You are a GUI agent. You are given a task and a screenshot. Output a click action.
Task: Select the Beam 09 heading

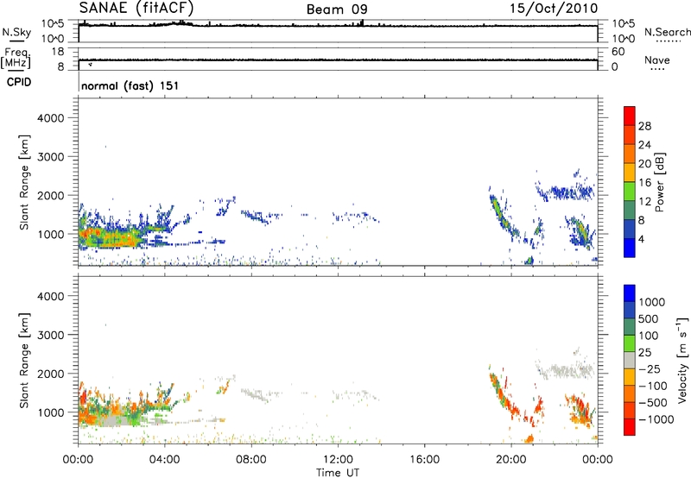tap(337, 9)
